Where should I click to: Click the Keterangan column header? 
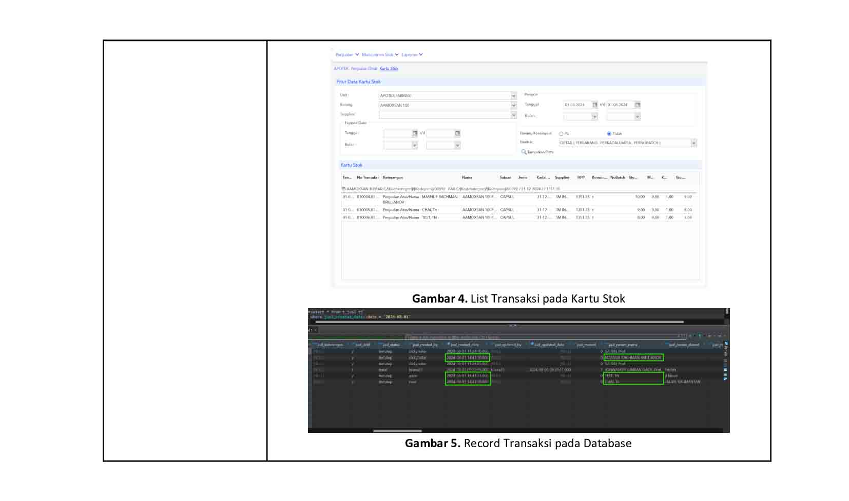click(393, 177)
